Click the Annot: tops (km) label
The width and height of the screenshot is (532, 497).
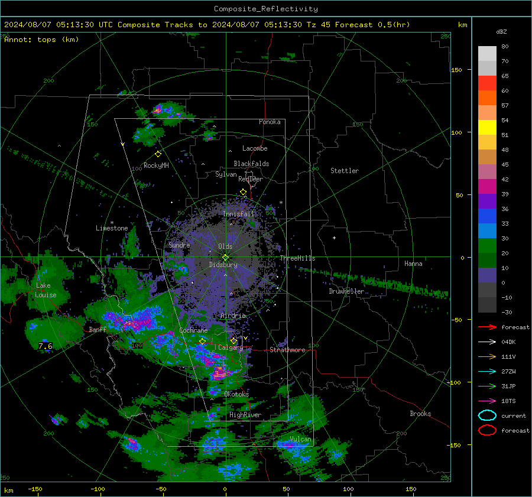(x=41, y=40)
